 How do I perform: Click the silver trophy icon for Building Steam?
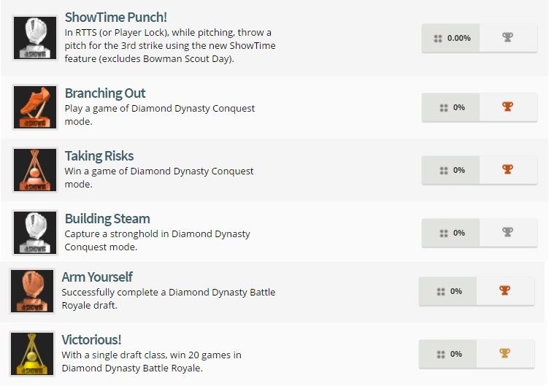pyautogui.click(x=508, y=233)
